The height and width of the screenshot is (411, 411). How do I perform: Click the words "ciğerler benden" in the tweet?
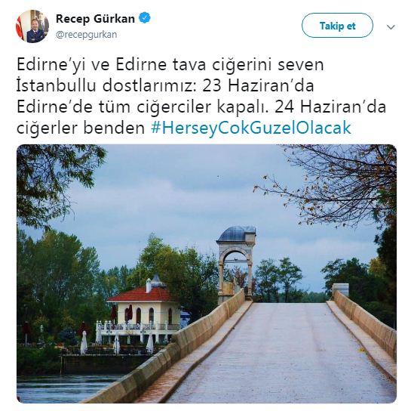click(x=81, y=128)
